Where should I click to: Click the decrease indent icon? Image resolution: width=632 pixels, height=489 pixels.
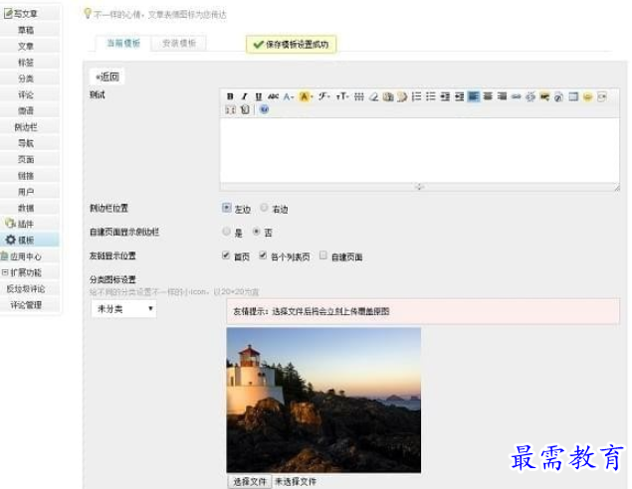click(x=460, y=96)
